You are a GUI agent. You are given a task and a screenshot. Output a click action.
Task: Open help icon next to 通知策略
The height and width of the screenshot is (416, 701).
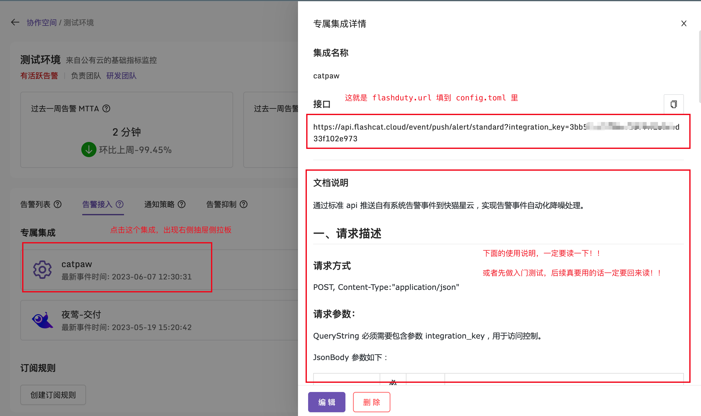click(182, 204)
